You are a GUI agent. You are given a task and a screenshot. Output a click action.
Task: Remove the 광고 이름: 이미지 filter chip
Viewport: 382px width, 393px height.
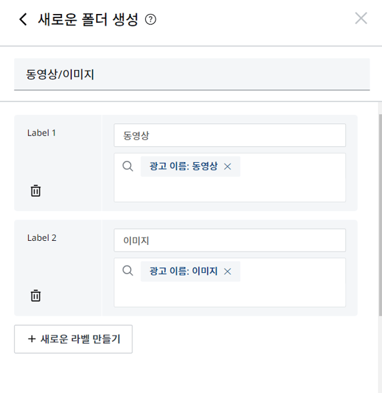tap(227, 271)
